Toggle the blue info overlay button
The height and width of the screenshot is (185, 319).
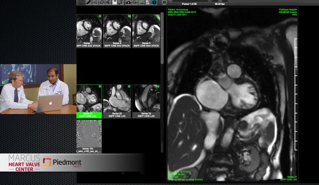click(x=154, y=3)
